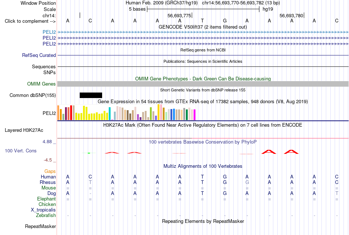Image resolution: width=349 pixels, height=235 pixels.
Task: Click 'Repeating Elements by RepeatMasker' title
Action: pyautogui.click(x=203, y=221)
